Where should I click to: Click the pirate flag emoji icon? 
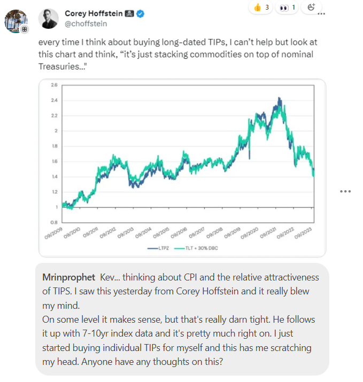click(x=129, y=14)
